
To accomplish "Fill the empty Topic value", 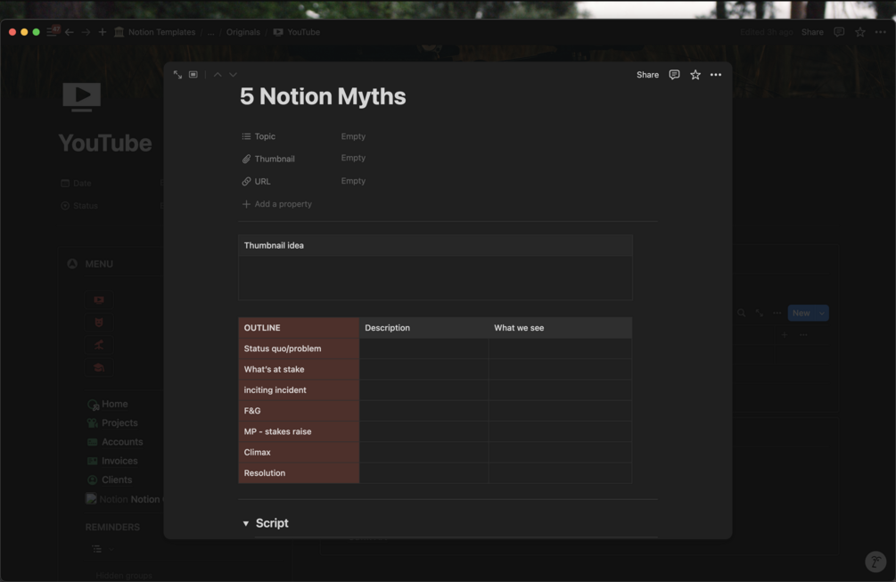I will [353, 136].
